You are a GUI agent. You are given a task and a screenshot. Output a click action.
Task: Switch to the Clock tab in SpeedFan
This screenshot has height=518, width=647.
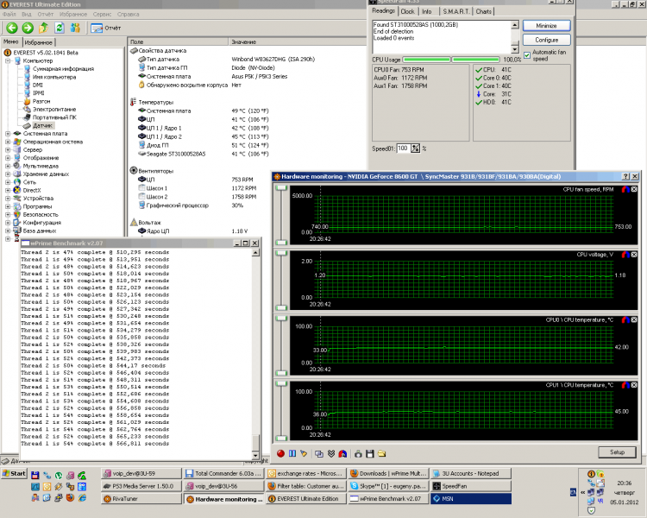click(408, 11)
